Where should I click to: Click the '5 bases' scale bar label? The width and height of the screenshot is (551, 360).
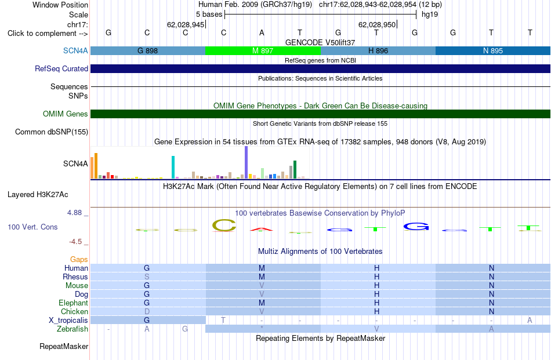209,14
